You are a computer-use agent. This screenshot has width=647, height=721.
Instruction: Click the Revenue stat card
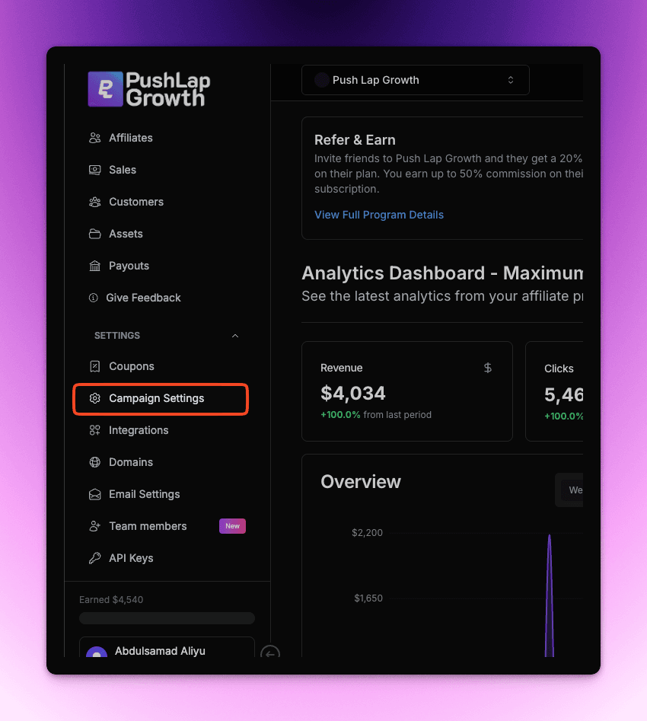click(406, 391)
